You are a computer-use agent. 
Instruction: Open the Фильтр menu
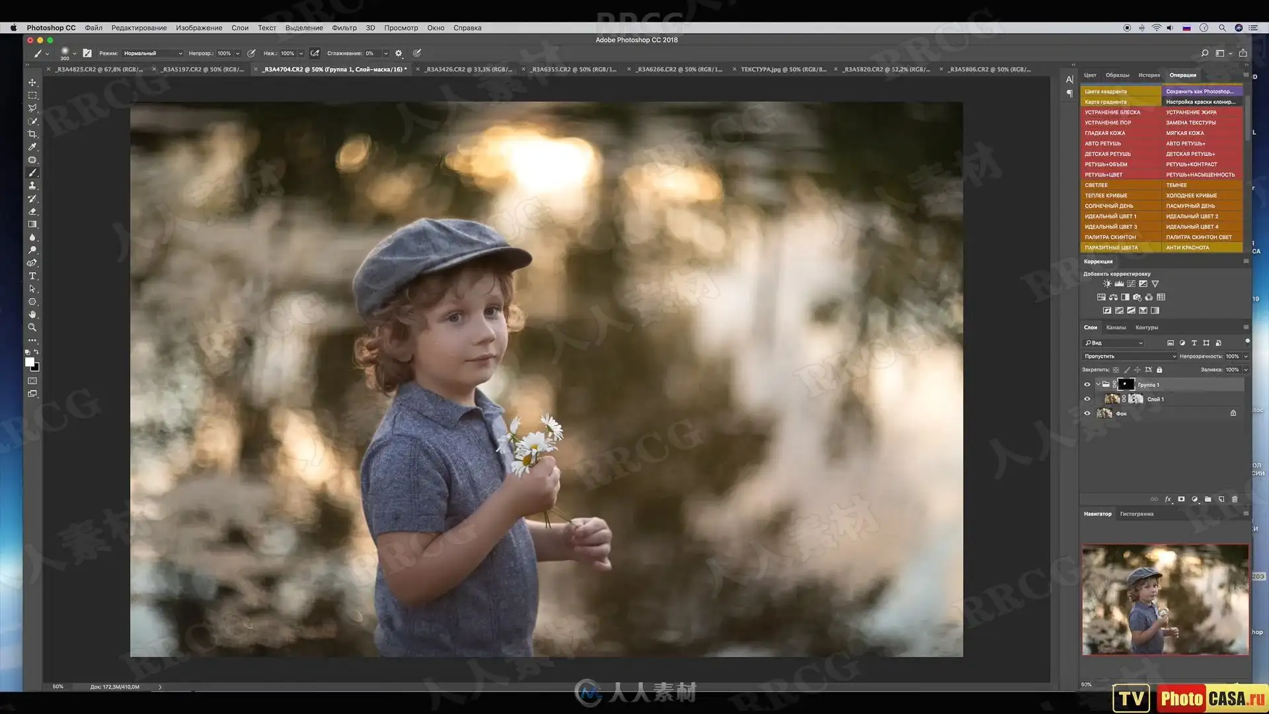344,28
